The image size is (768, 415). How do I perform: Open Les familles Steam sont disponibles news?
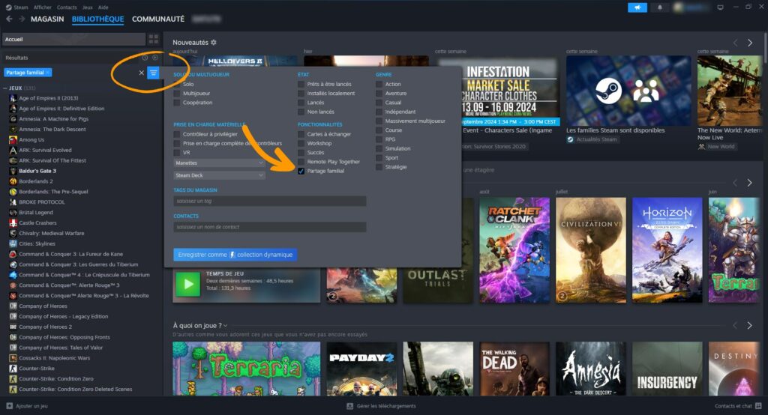point(615,130)
